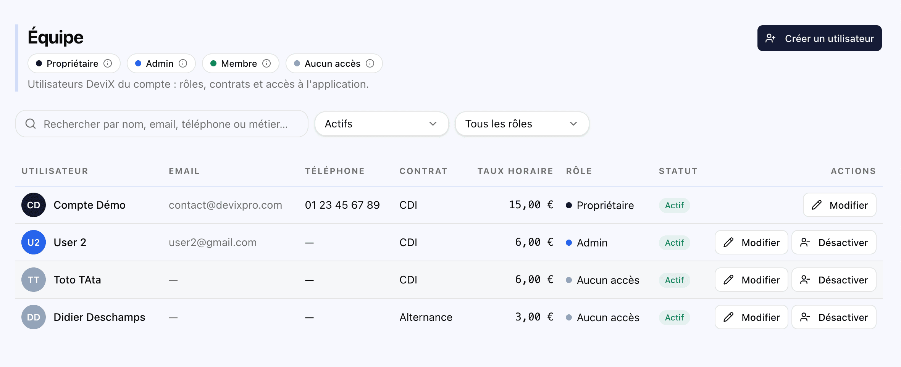Click the STATUT column header
Screen dimensions: 901x367
click(678, 171)
